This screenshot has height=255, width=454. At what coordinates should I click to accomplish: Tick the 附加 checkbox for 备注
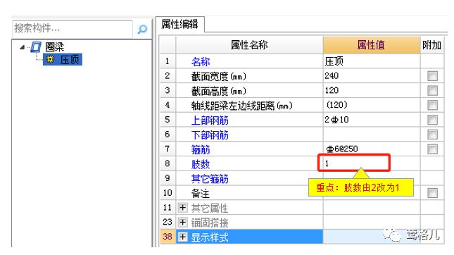(x=432, y=193)
